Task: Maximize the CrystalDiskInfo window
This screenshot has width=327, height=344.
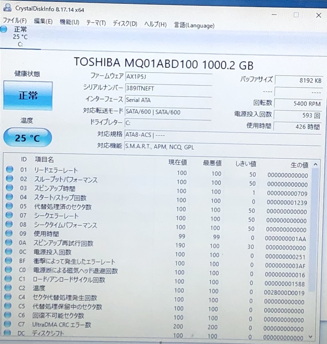Action: [x=296, y=15]
